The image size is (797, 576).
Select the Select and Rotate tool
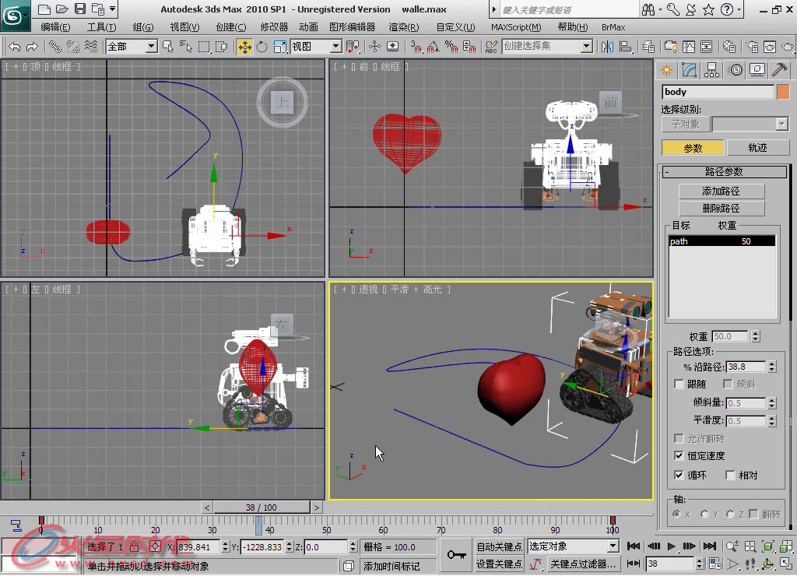262,47
